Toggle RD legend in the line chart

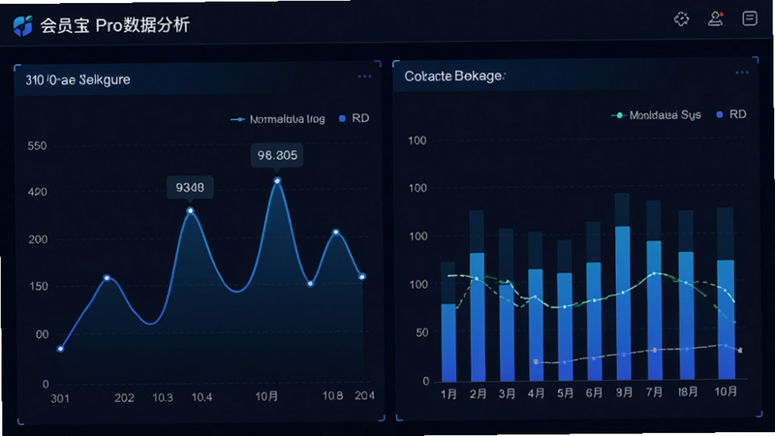point(355,118)
